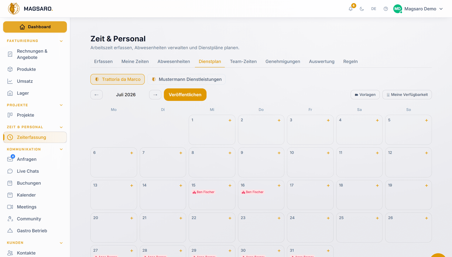Add a shift on July 14
Image resolution: width=452 pixels, height=257 pixels.
point(181,186)
